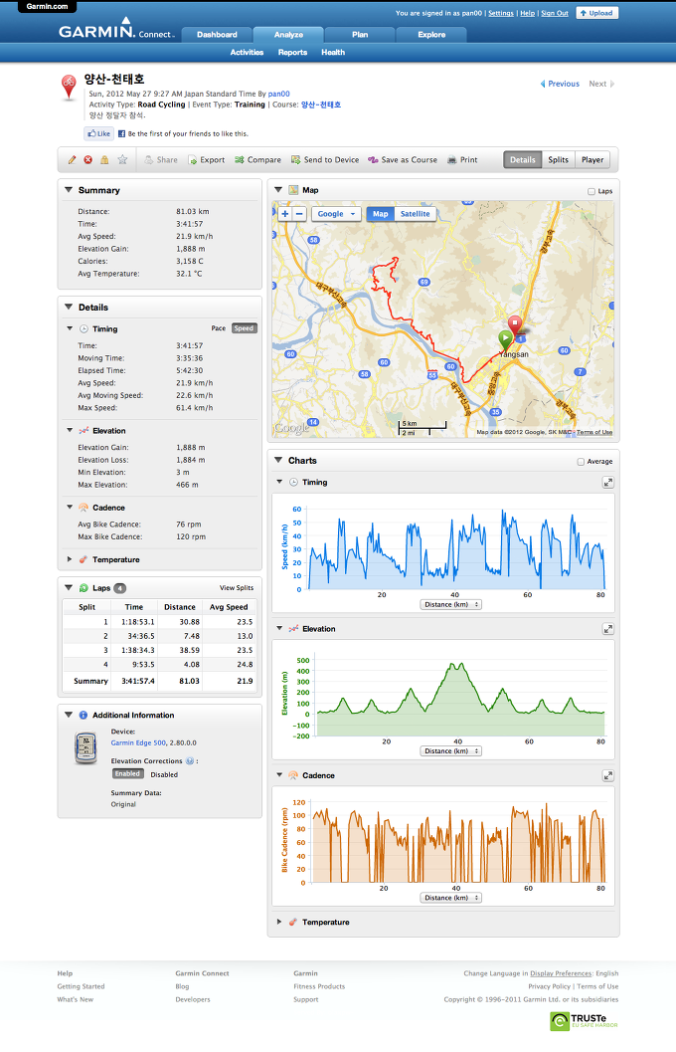Open the pan00 author profile link
The image size is (676, 1052).
(x=278, y=94)
